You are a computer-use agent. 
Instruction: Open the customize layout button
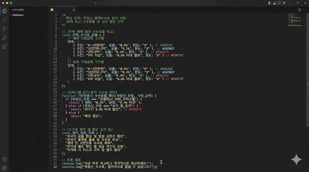click(284, 3)
